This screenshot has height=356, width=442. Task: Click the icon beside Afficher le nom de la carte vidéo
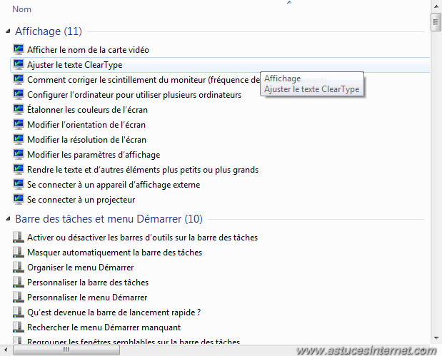[x=19, y=49]
